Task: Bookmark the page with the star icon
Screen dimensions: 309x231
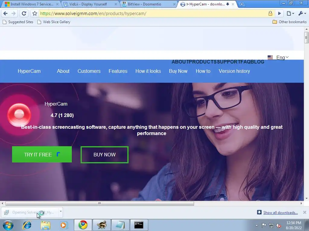Action: pos(35,13)
